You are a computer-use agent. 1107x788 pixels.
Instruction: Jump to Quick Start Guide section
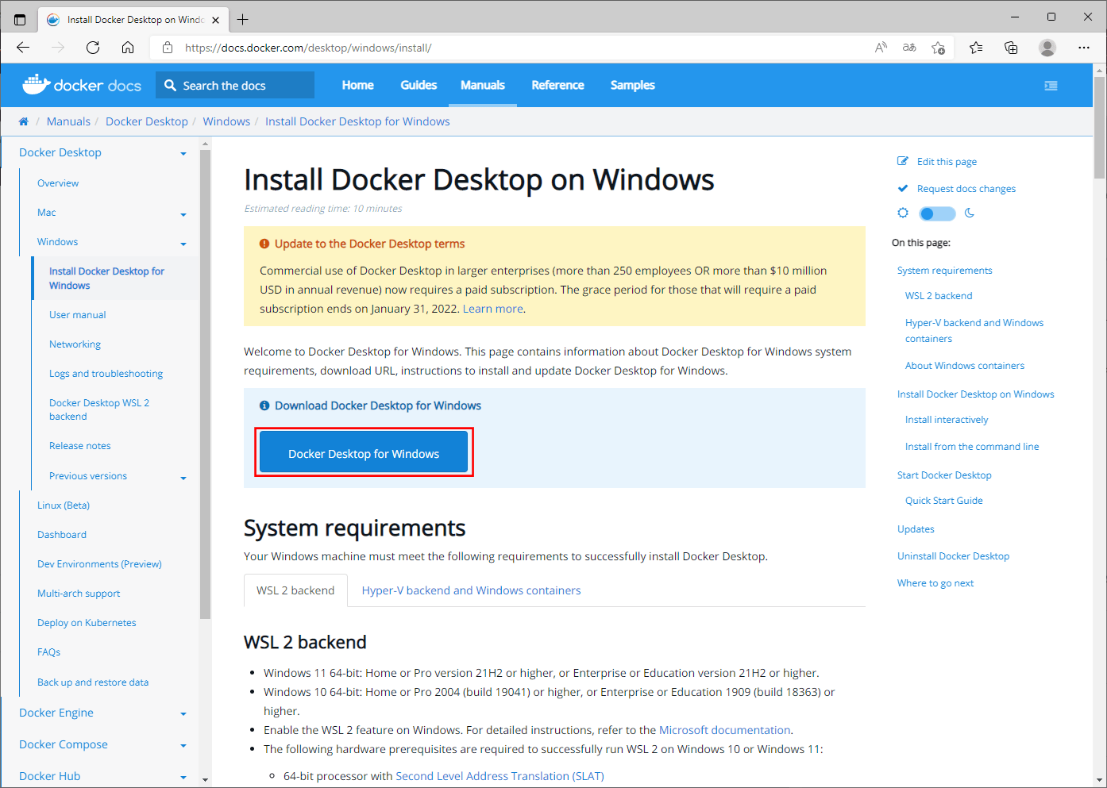tap(944, 501)
